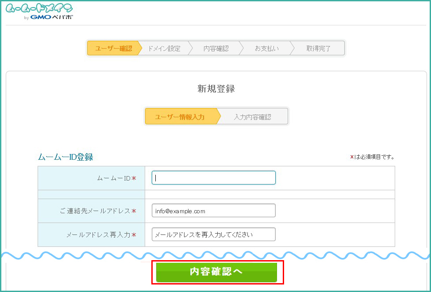
Task: Click the ムームーID field label
Action: (x=114, y=178)
